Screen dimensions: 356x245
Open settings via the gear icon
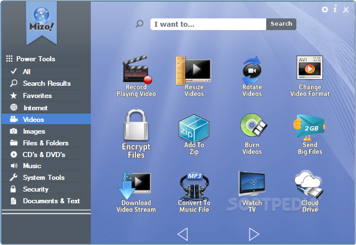coord(325,9)
